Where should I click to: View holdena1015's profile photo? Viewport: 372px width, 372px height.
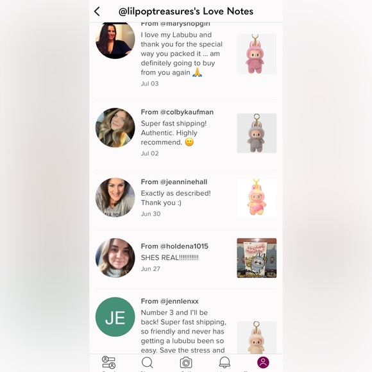point(115,258)
